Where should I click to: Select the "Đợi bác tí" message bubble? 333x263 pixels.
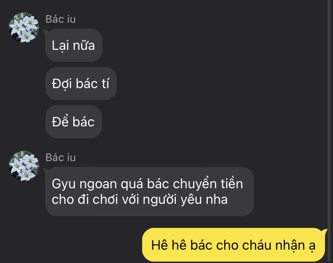81,83
